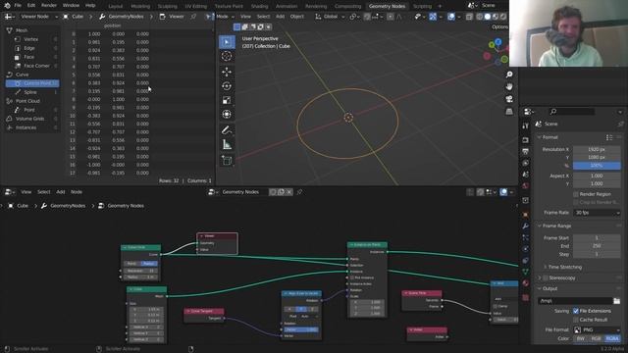Toggle the Render Region checkbox
This screenshot has width=628, height=353.
[x=576, y=194]
